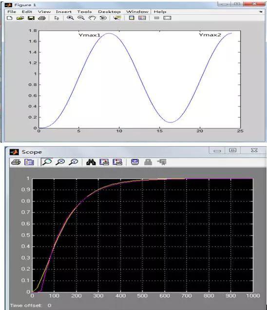Open file with folder icon
The width and height of the screenshot is (267, 310).
coord(20,18)
